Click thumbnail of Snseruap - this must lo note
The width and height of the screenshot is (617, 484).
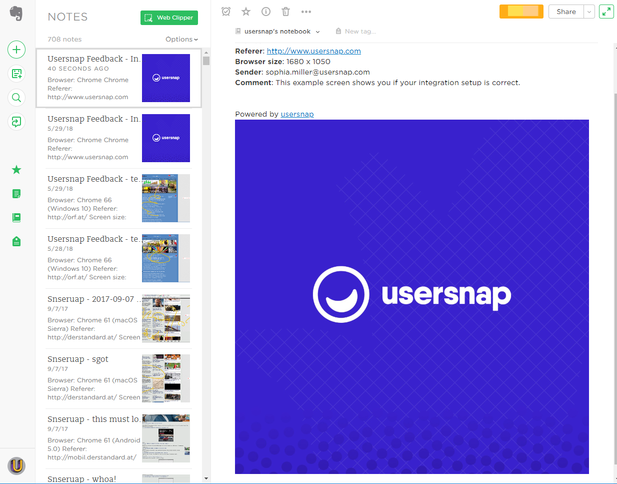(166, 438)
